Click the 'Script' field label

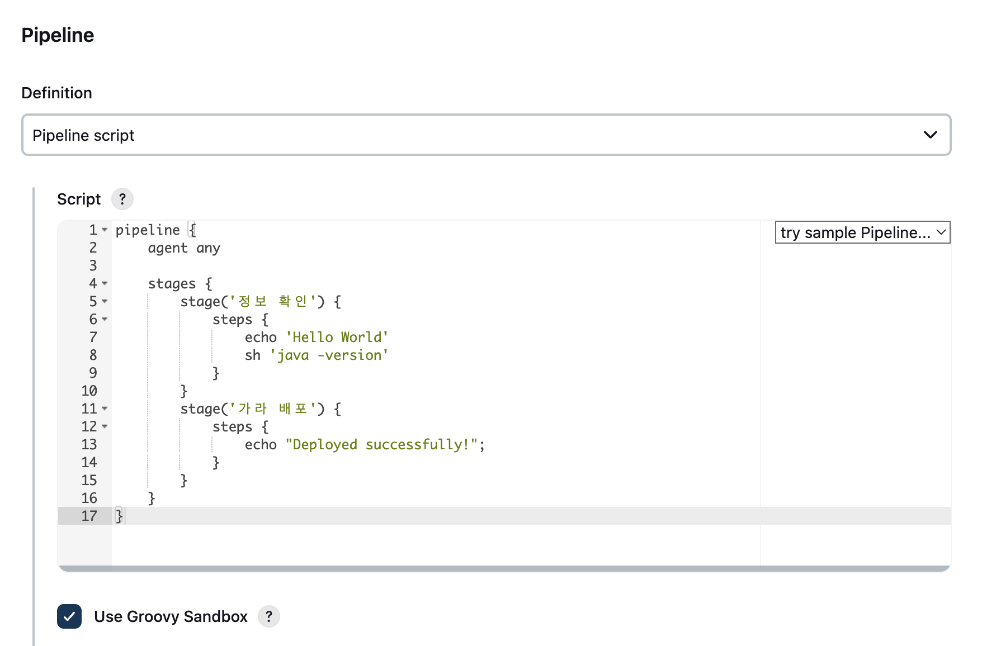point(79,199)
